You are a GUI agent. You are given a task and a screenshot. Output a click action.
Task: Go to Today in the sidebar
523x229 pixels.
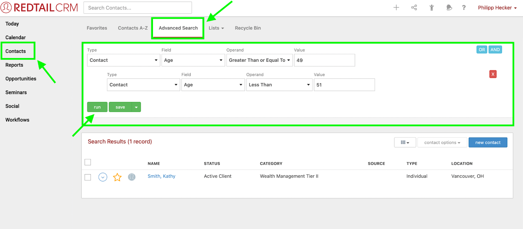(12, 24)
